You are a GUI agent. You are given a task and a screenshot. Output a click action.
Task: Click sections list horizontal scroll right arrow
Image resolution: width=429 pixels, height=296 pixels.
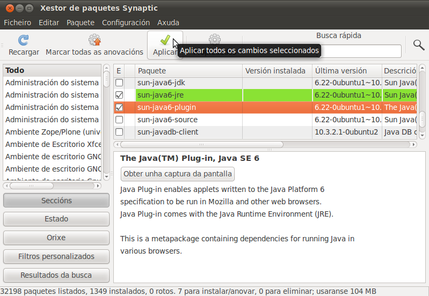pyautogui.click(x=98, y=186)
